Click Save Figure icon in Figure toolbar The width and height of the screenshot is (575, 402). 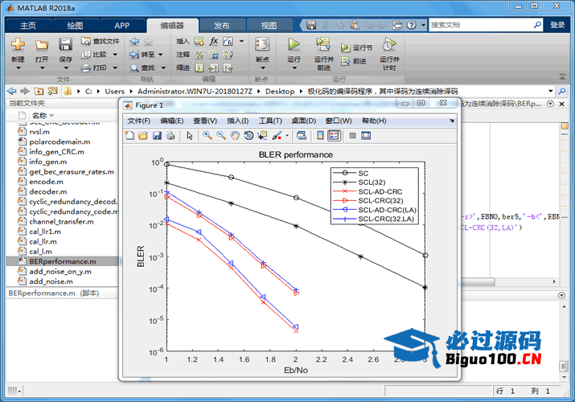pyautogui.click(x=157, y=136)
